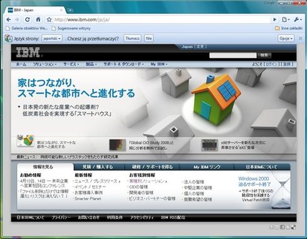Reload the IBM Japan page
Image resolution: width=307 pixels, height=239 pixels.
[28, 19]
